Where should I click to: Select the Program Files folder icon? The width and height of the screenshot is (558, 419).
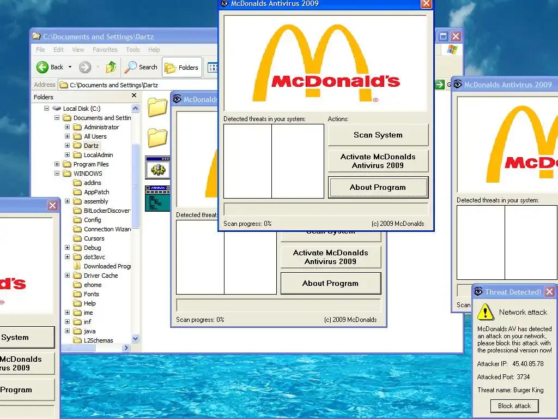[67, 164]
